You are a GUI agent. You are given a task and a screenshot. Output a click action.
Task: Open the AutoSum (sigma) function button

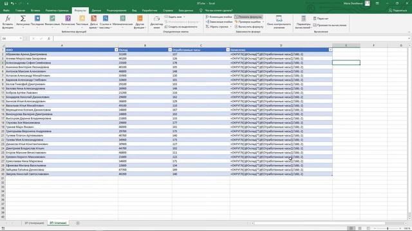(23, 22)
